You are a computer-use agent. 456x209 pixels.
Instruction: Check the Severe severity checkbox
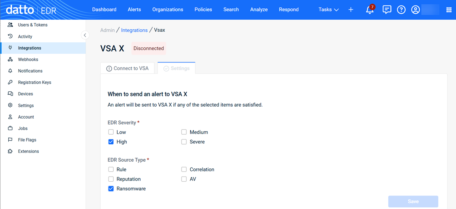[x=184, y=142]
